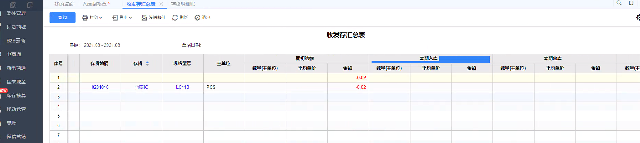Click the 主单位 column header

(224, 63)
